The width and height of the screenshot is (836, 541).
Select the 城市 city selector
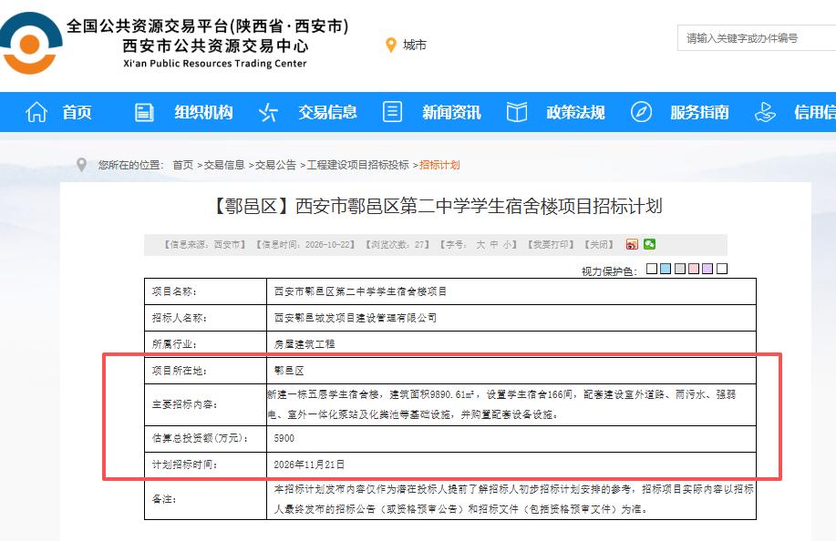pos(414,46)
